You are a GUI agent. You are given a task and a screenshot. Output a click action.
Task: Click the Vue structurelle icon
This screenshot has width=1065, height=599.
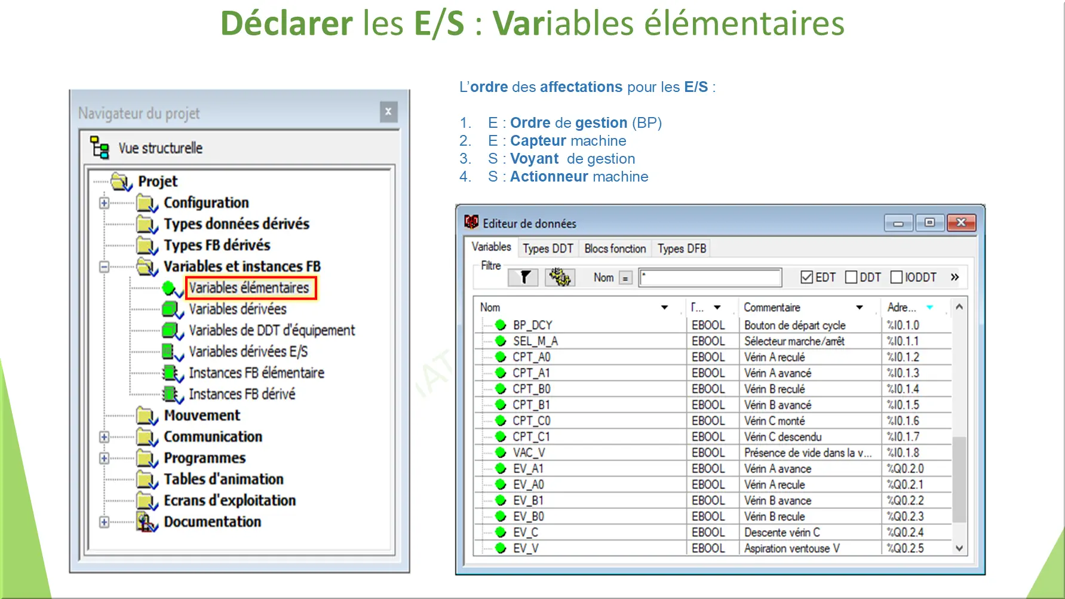coord(100,148)
